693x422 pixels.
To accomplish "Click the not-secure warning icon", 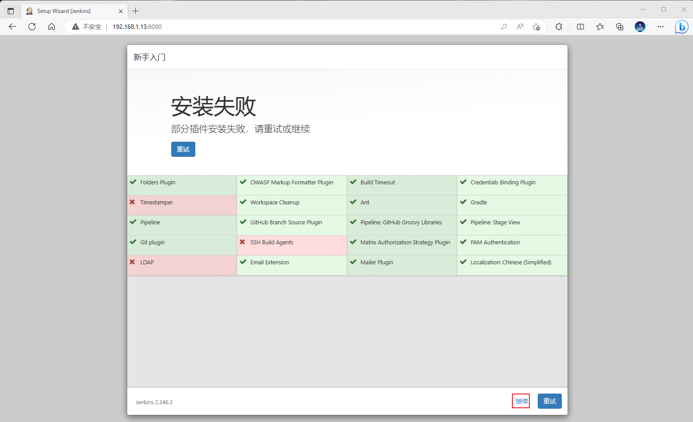I will click(76, 27).
